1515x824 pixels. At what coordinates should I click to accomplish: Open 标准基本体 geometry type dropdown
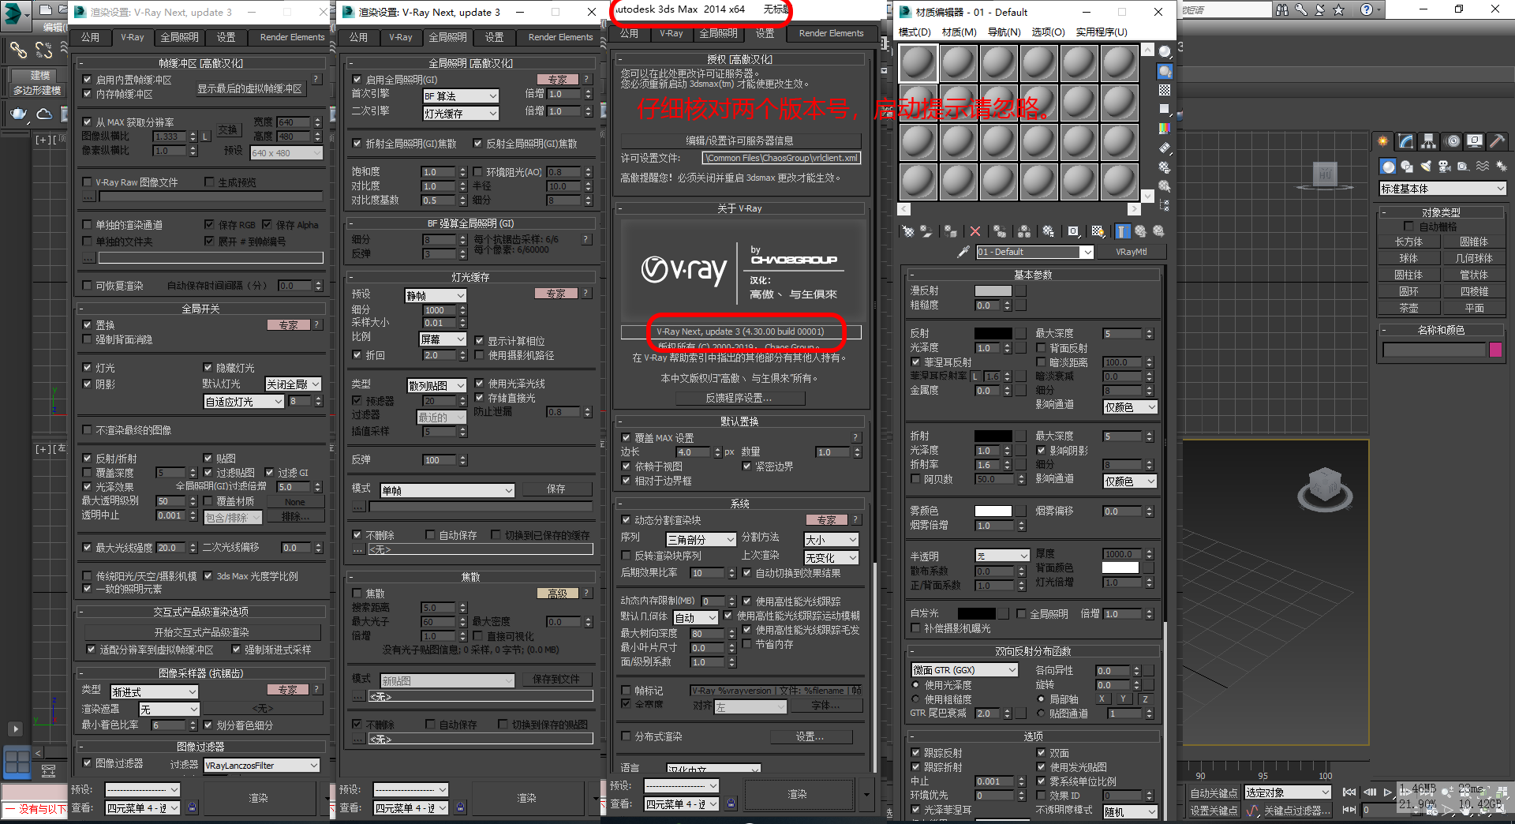[1442, 189]
